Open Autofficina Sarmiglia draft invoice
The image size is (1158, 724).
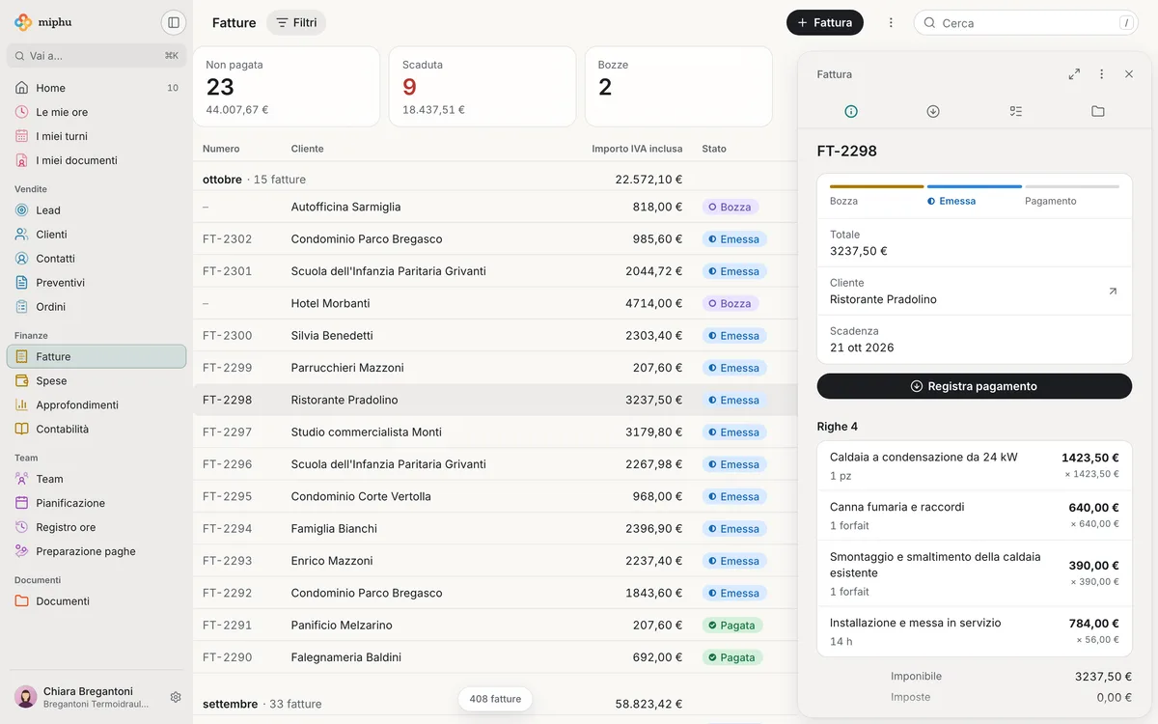click(x=495, y=207)
